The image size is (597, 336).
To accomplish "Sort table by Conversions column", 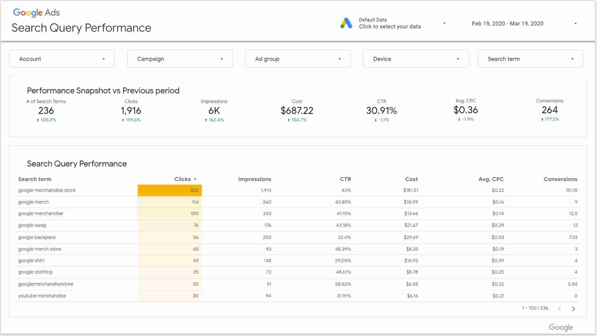I will [x=560, y=179].
